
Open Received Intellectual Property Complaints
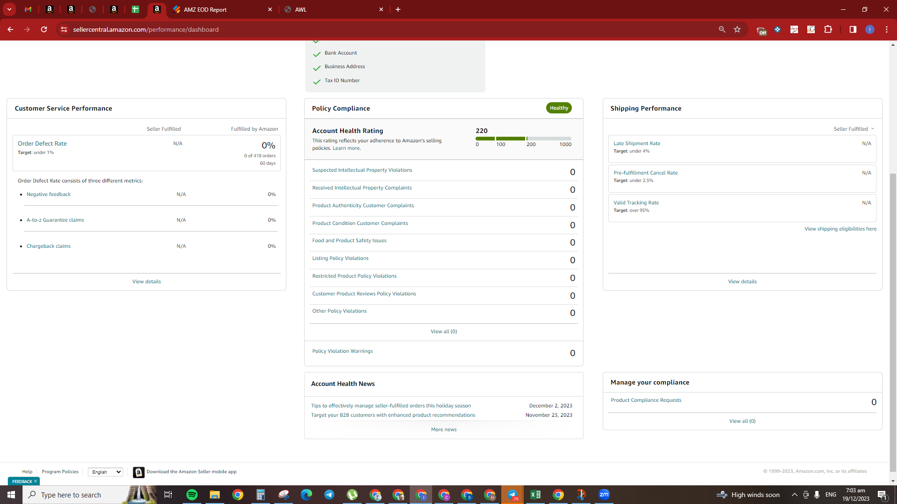point(362,188)
